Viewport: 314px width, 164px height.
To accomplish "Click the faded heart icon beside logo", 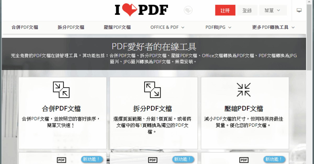I will coord(188,10).
